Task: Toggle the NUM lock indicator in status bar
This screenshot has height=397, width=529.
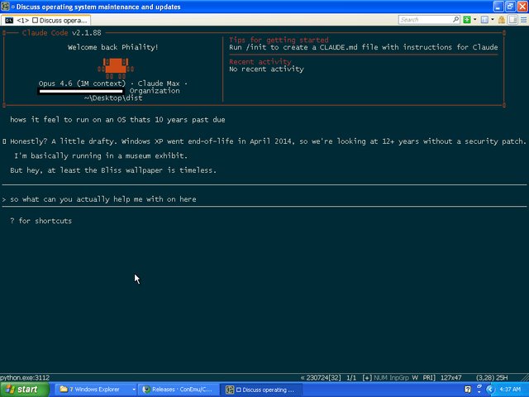Action: 380,377
